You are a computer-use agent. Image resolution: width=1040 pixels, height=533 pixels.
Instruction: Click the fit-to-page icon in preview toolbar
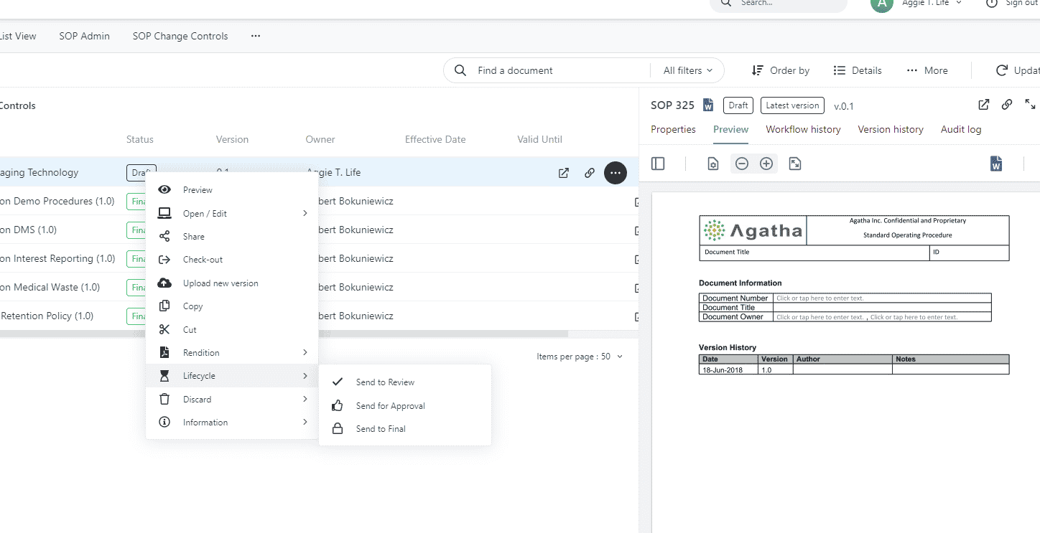795,164
